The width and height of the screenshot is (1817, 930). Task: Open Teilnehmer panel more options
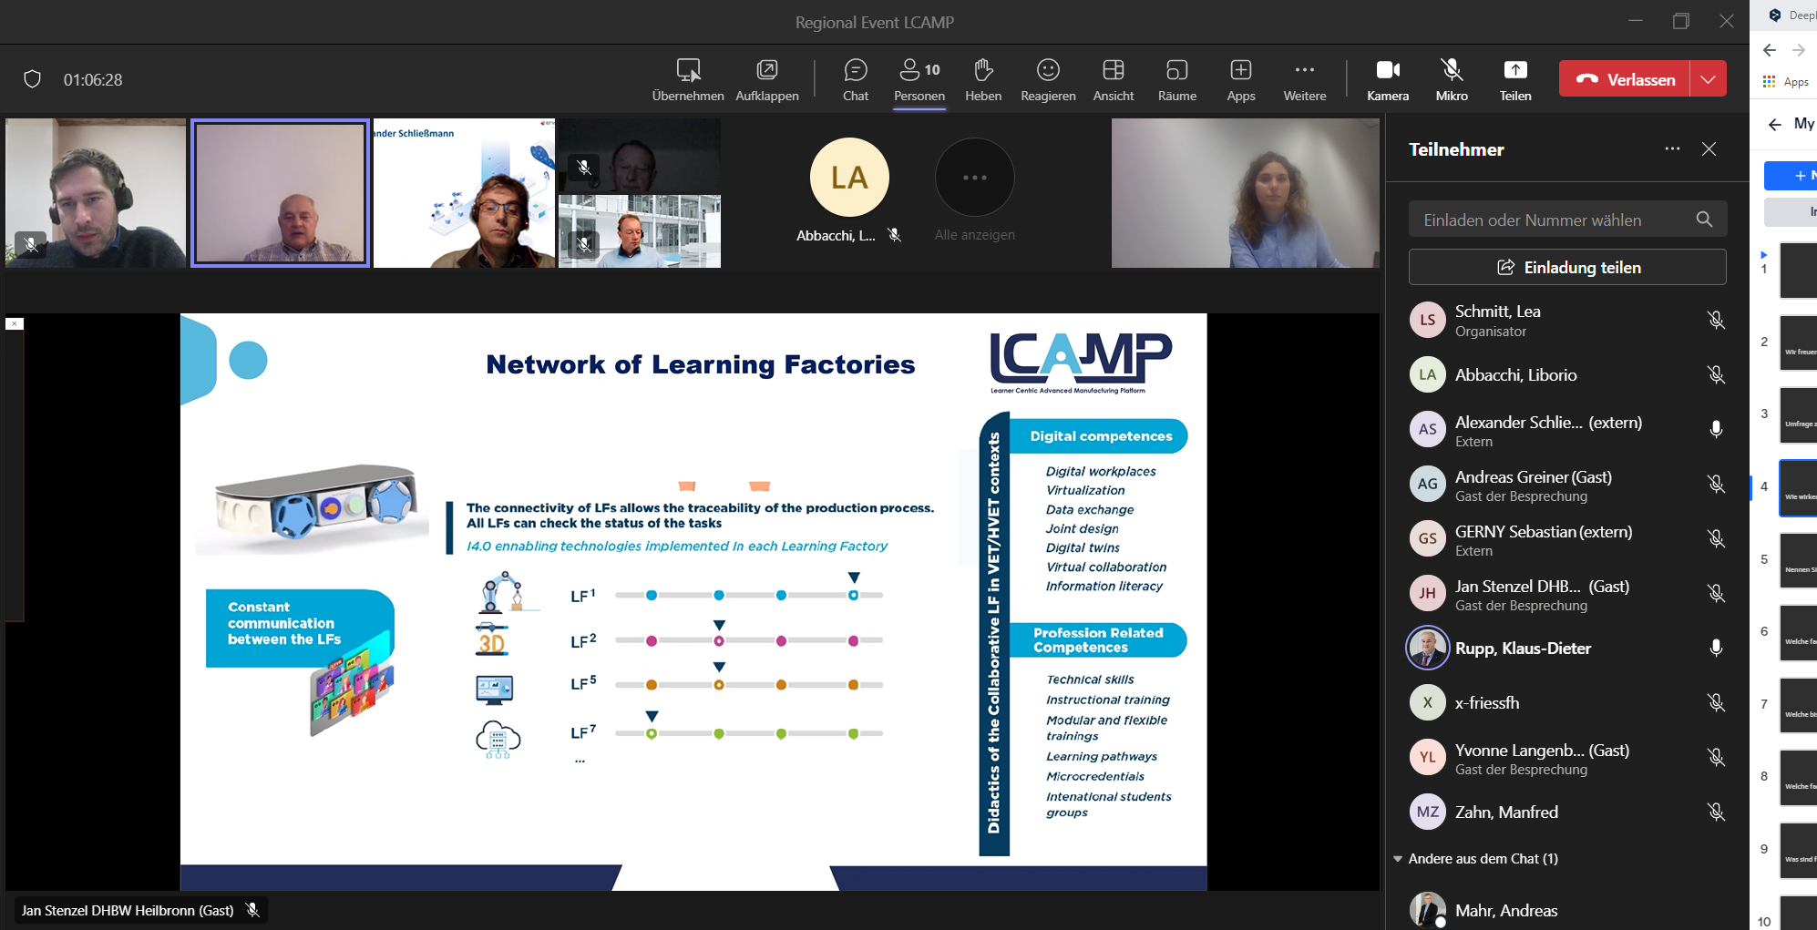click(1671, 149)
